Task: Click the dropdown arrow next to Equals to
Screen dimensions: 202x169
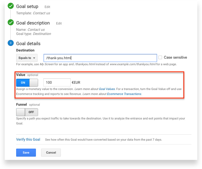Action: [x=34, y=58]
